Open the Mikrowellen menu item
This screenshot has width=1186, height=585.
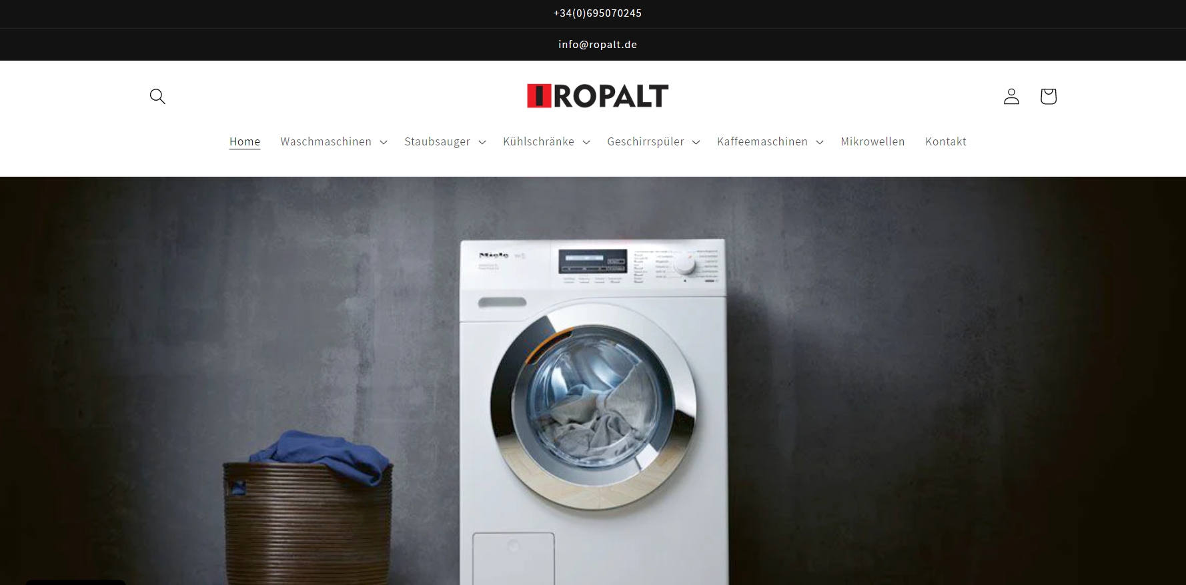point(872,141)
